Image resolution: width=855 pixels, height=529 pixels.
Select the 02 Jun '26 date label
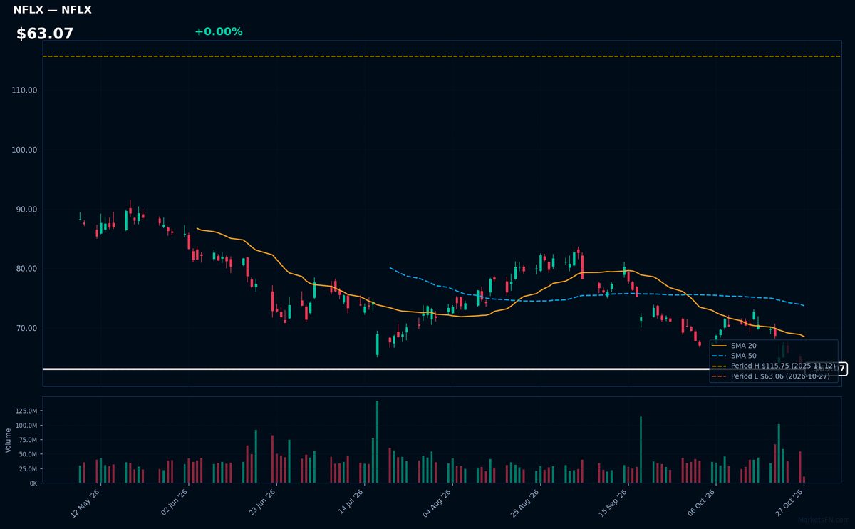click(173, 504)
